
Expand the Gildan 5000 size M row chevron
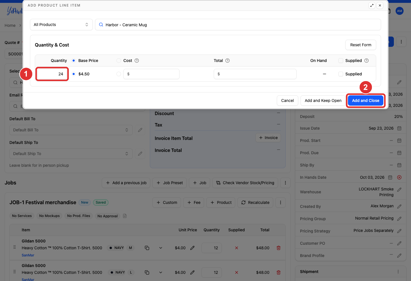pyautogui.click(x=161, y=248)
